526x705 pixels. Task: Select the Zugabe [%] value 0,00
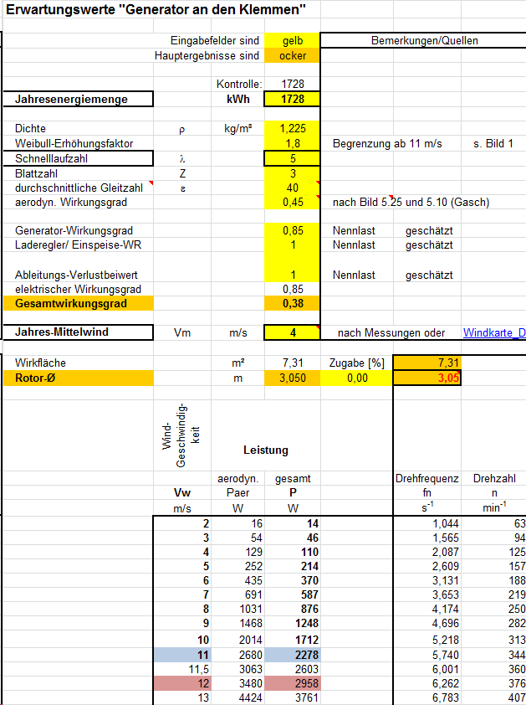[357, 378]
